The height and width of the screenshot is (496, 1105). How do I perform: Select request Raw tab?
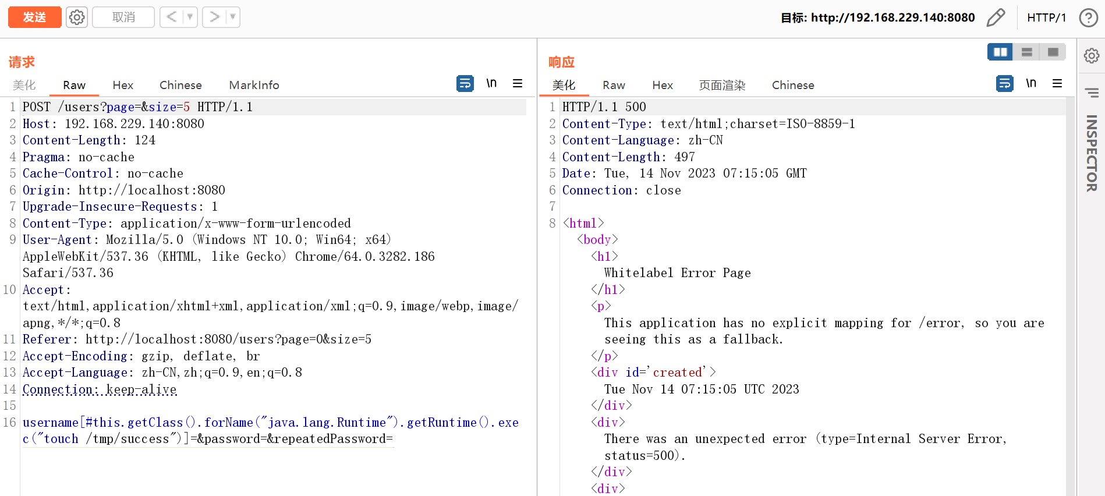click(x=74, y=85)
